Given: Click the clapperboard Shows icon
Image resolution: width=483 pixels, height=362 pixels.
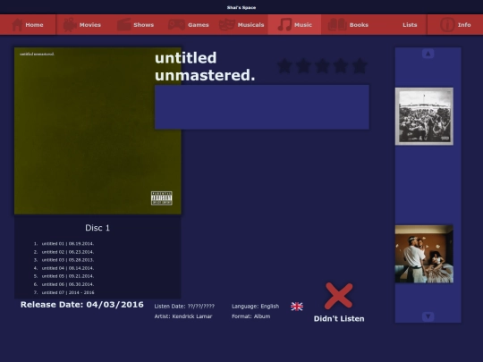Looking at the screenshot, I should coord(124,25).
